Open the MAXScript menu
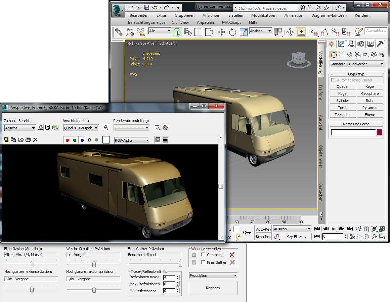Image resolution: width=390 pixels, height=302 pixels. (x=231, y=22)
